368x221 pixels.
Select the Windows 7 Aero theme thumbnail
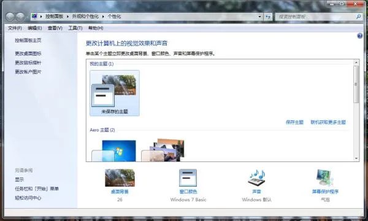pyautogui.click(x=114, y=150)
